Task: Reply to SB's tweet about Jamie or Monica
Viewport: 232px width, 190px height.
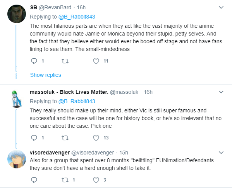Action: click(x=34, y=61)
